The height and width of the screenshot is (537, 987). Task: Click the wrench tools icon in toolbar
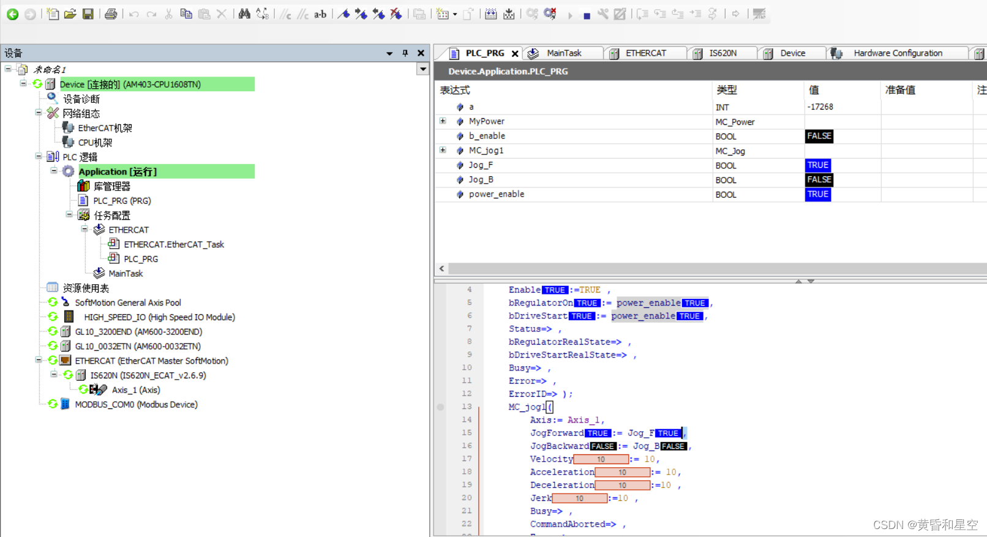(603, 14)
